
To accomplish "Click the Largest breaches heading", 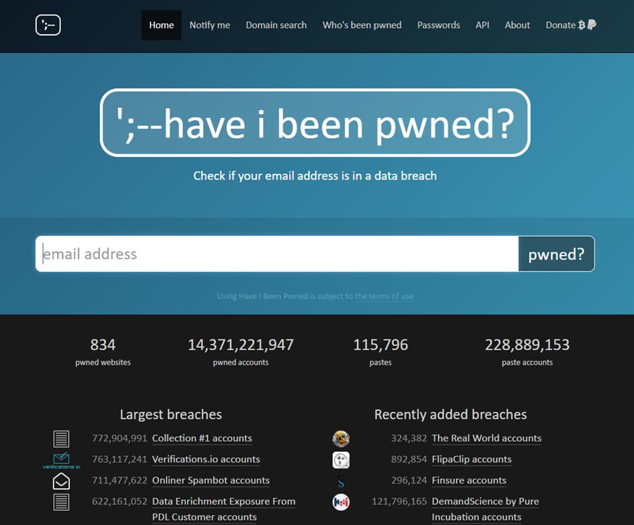I will [x=170, y=414].
